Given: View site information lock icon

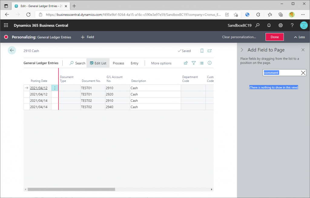Looking at the screenshot, I should [x=41, y=15].
